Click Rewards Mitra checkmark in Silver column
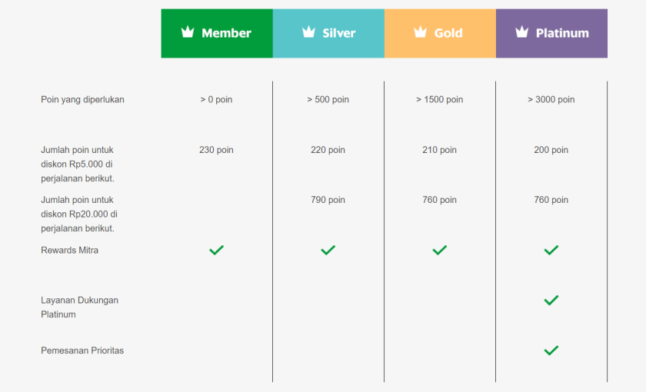This screenshot has height=392, width=646. point(328,250)
